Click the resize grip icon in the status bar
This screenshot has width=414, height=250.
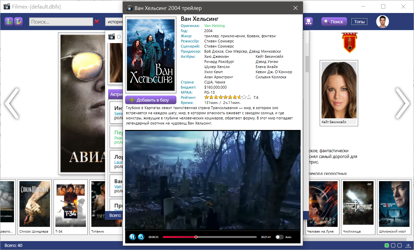coord(408,246)
